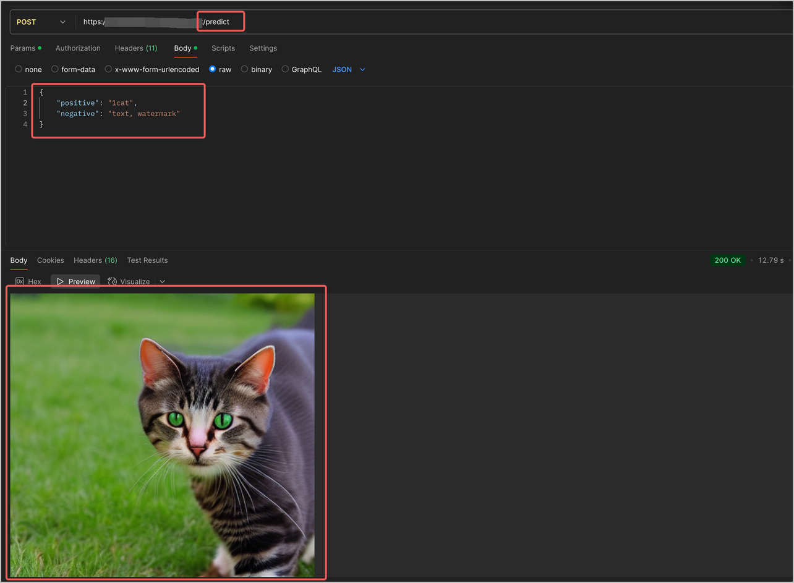The width and height of the screenshot is (794, 583).
Task: Click the Hex view icon
Action: pos(20,281)
